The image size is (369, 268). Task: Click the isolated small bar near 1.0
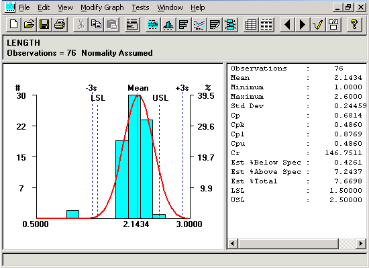click(x=72, y=214)
